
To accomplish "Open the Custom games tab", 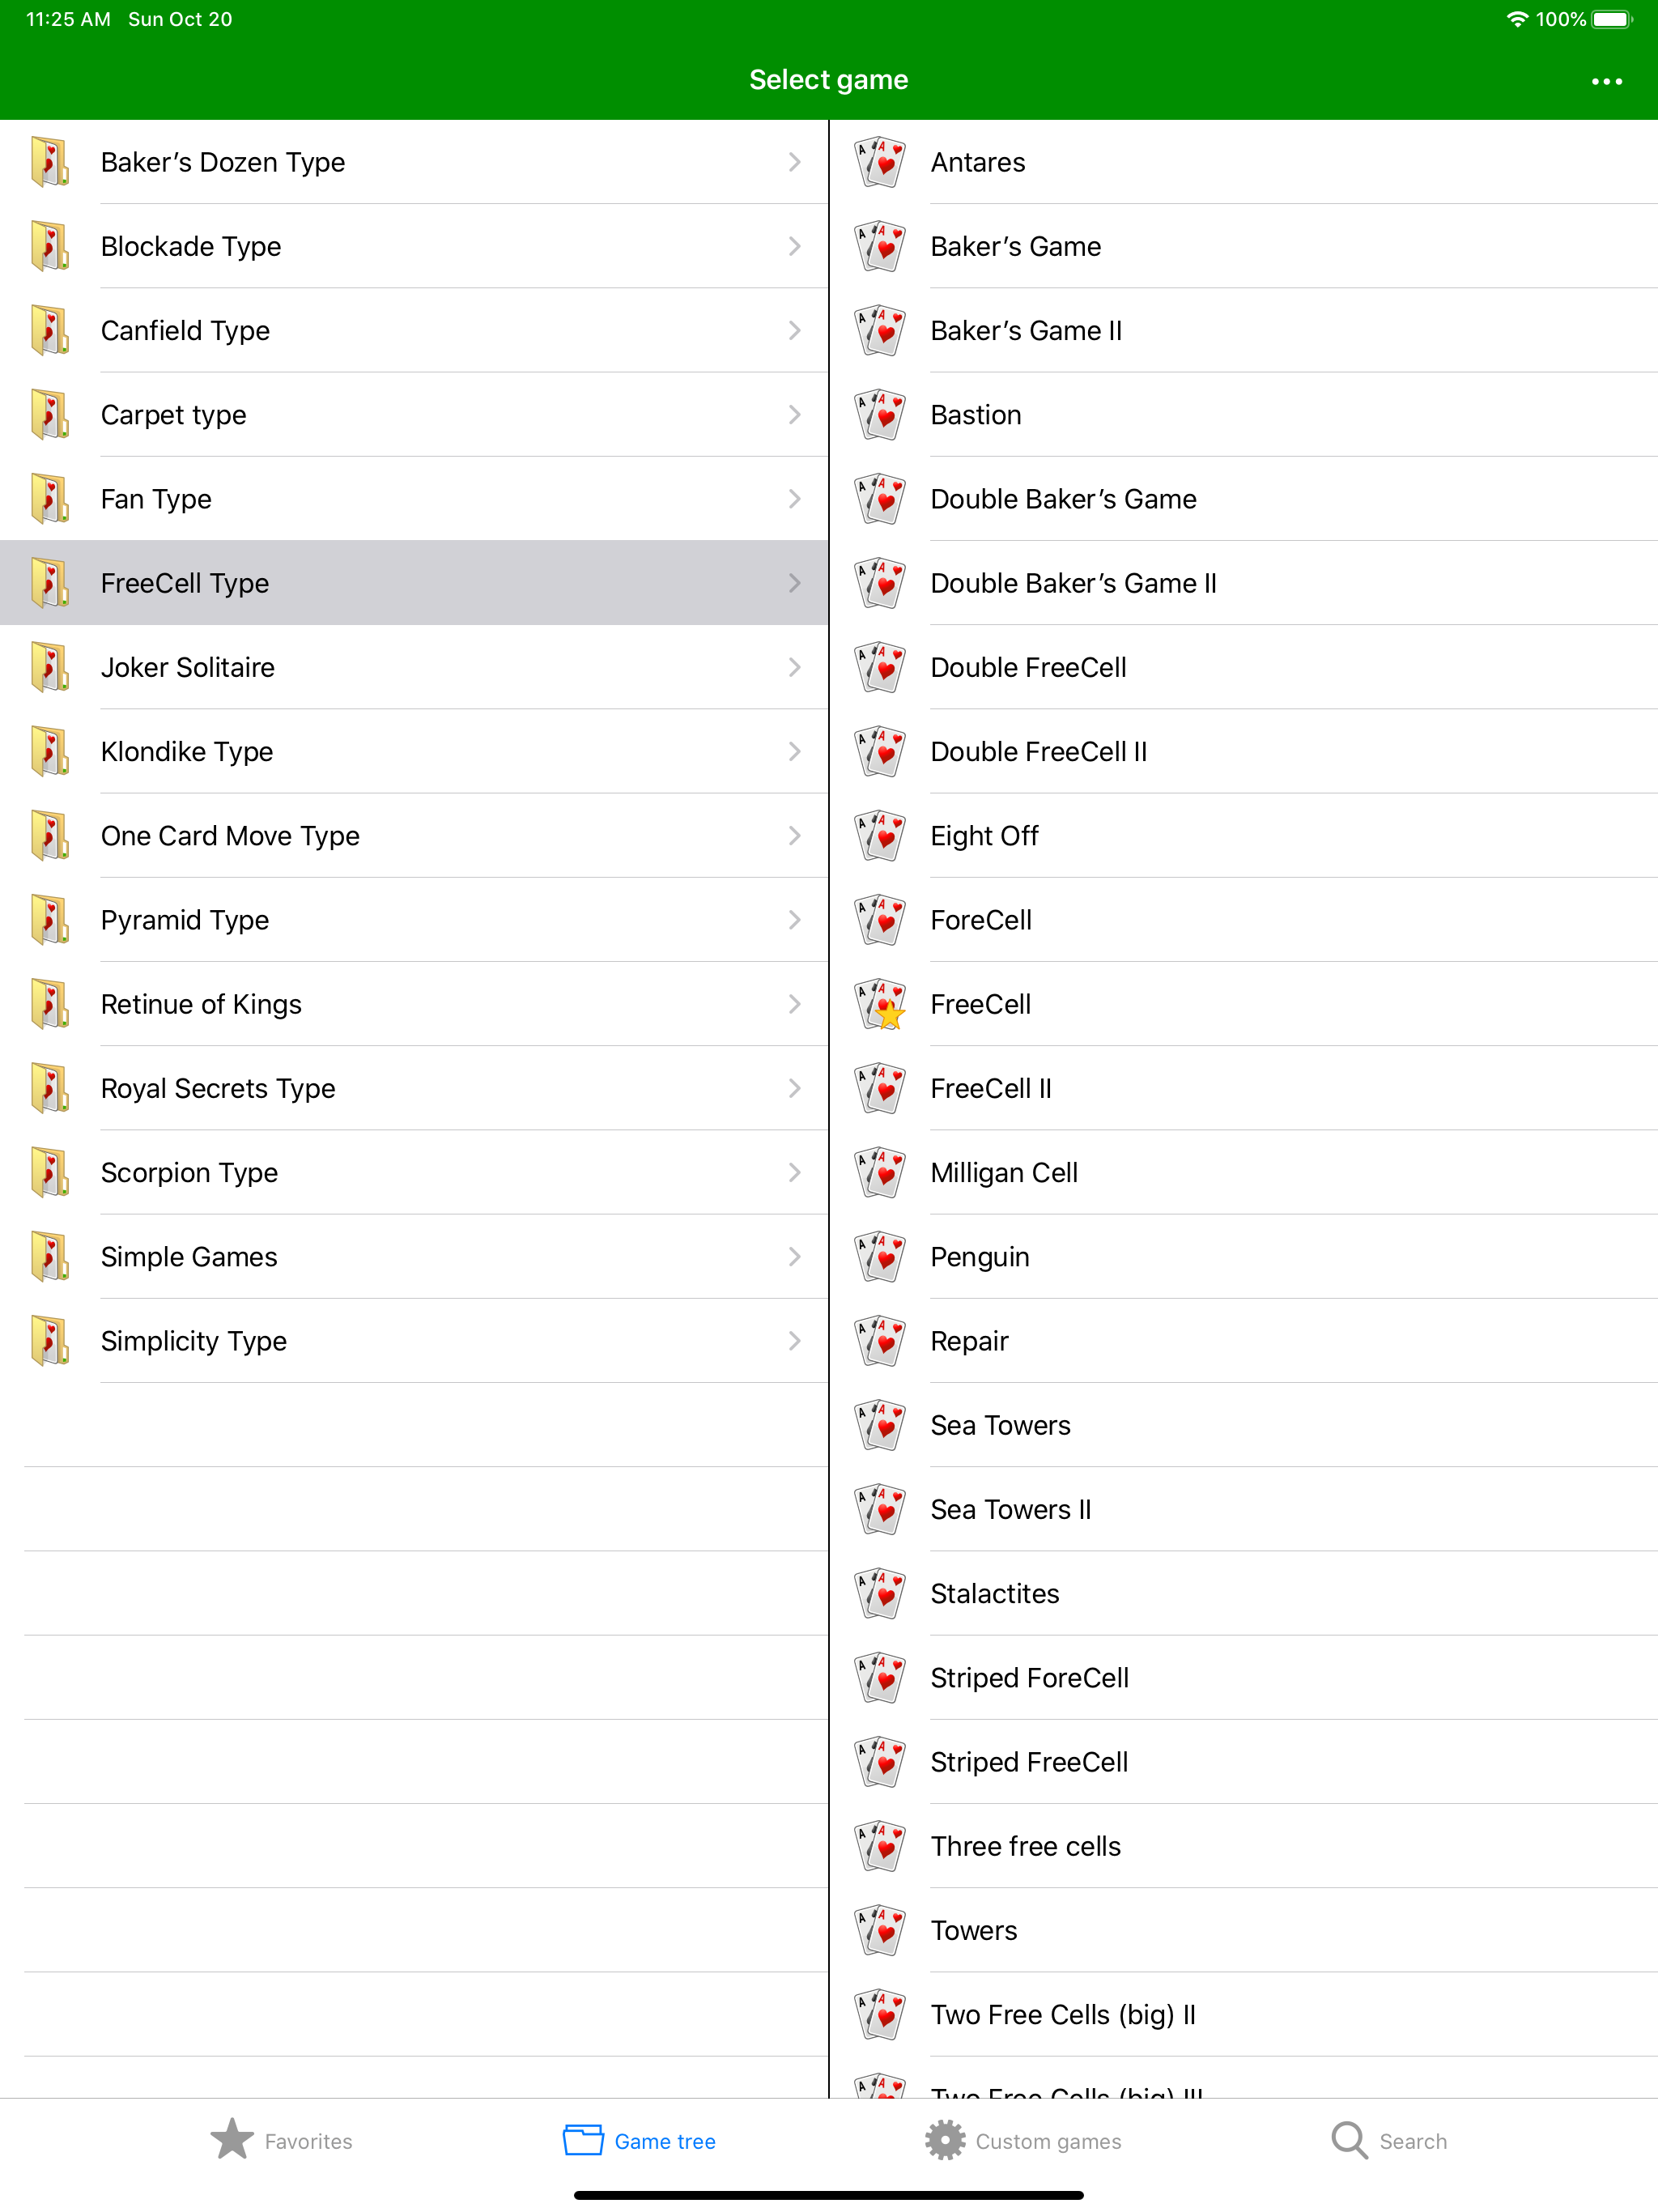I will click(x=1022, y=2140).
